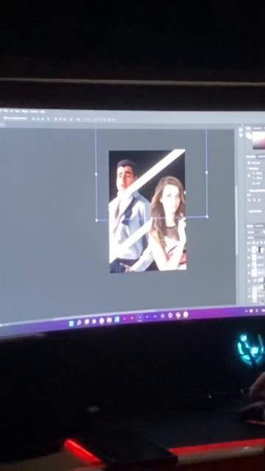Image resolution: width=265 pixels, height=471 pixels.
Task: Click third align icon in Properties panel
Action: pos(259,200)
